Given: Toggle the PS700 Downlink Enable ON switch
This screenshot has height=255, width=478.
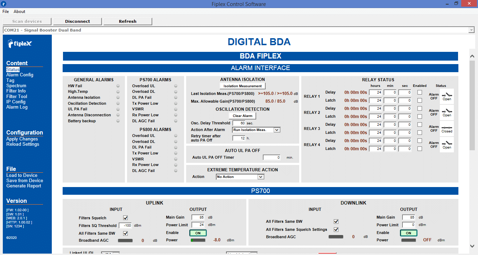Looking at the screenshot, I should pos(409,233).
